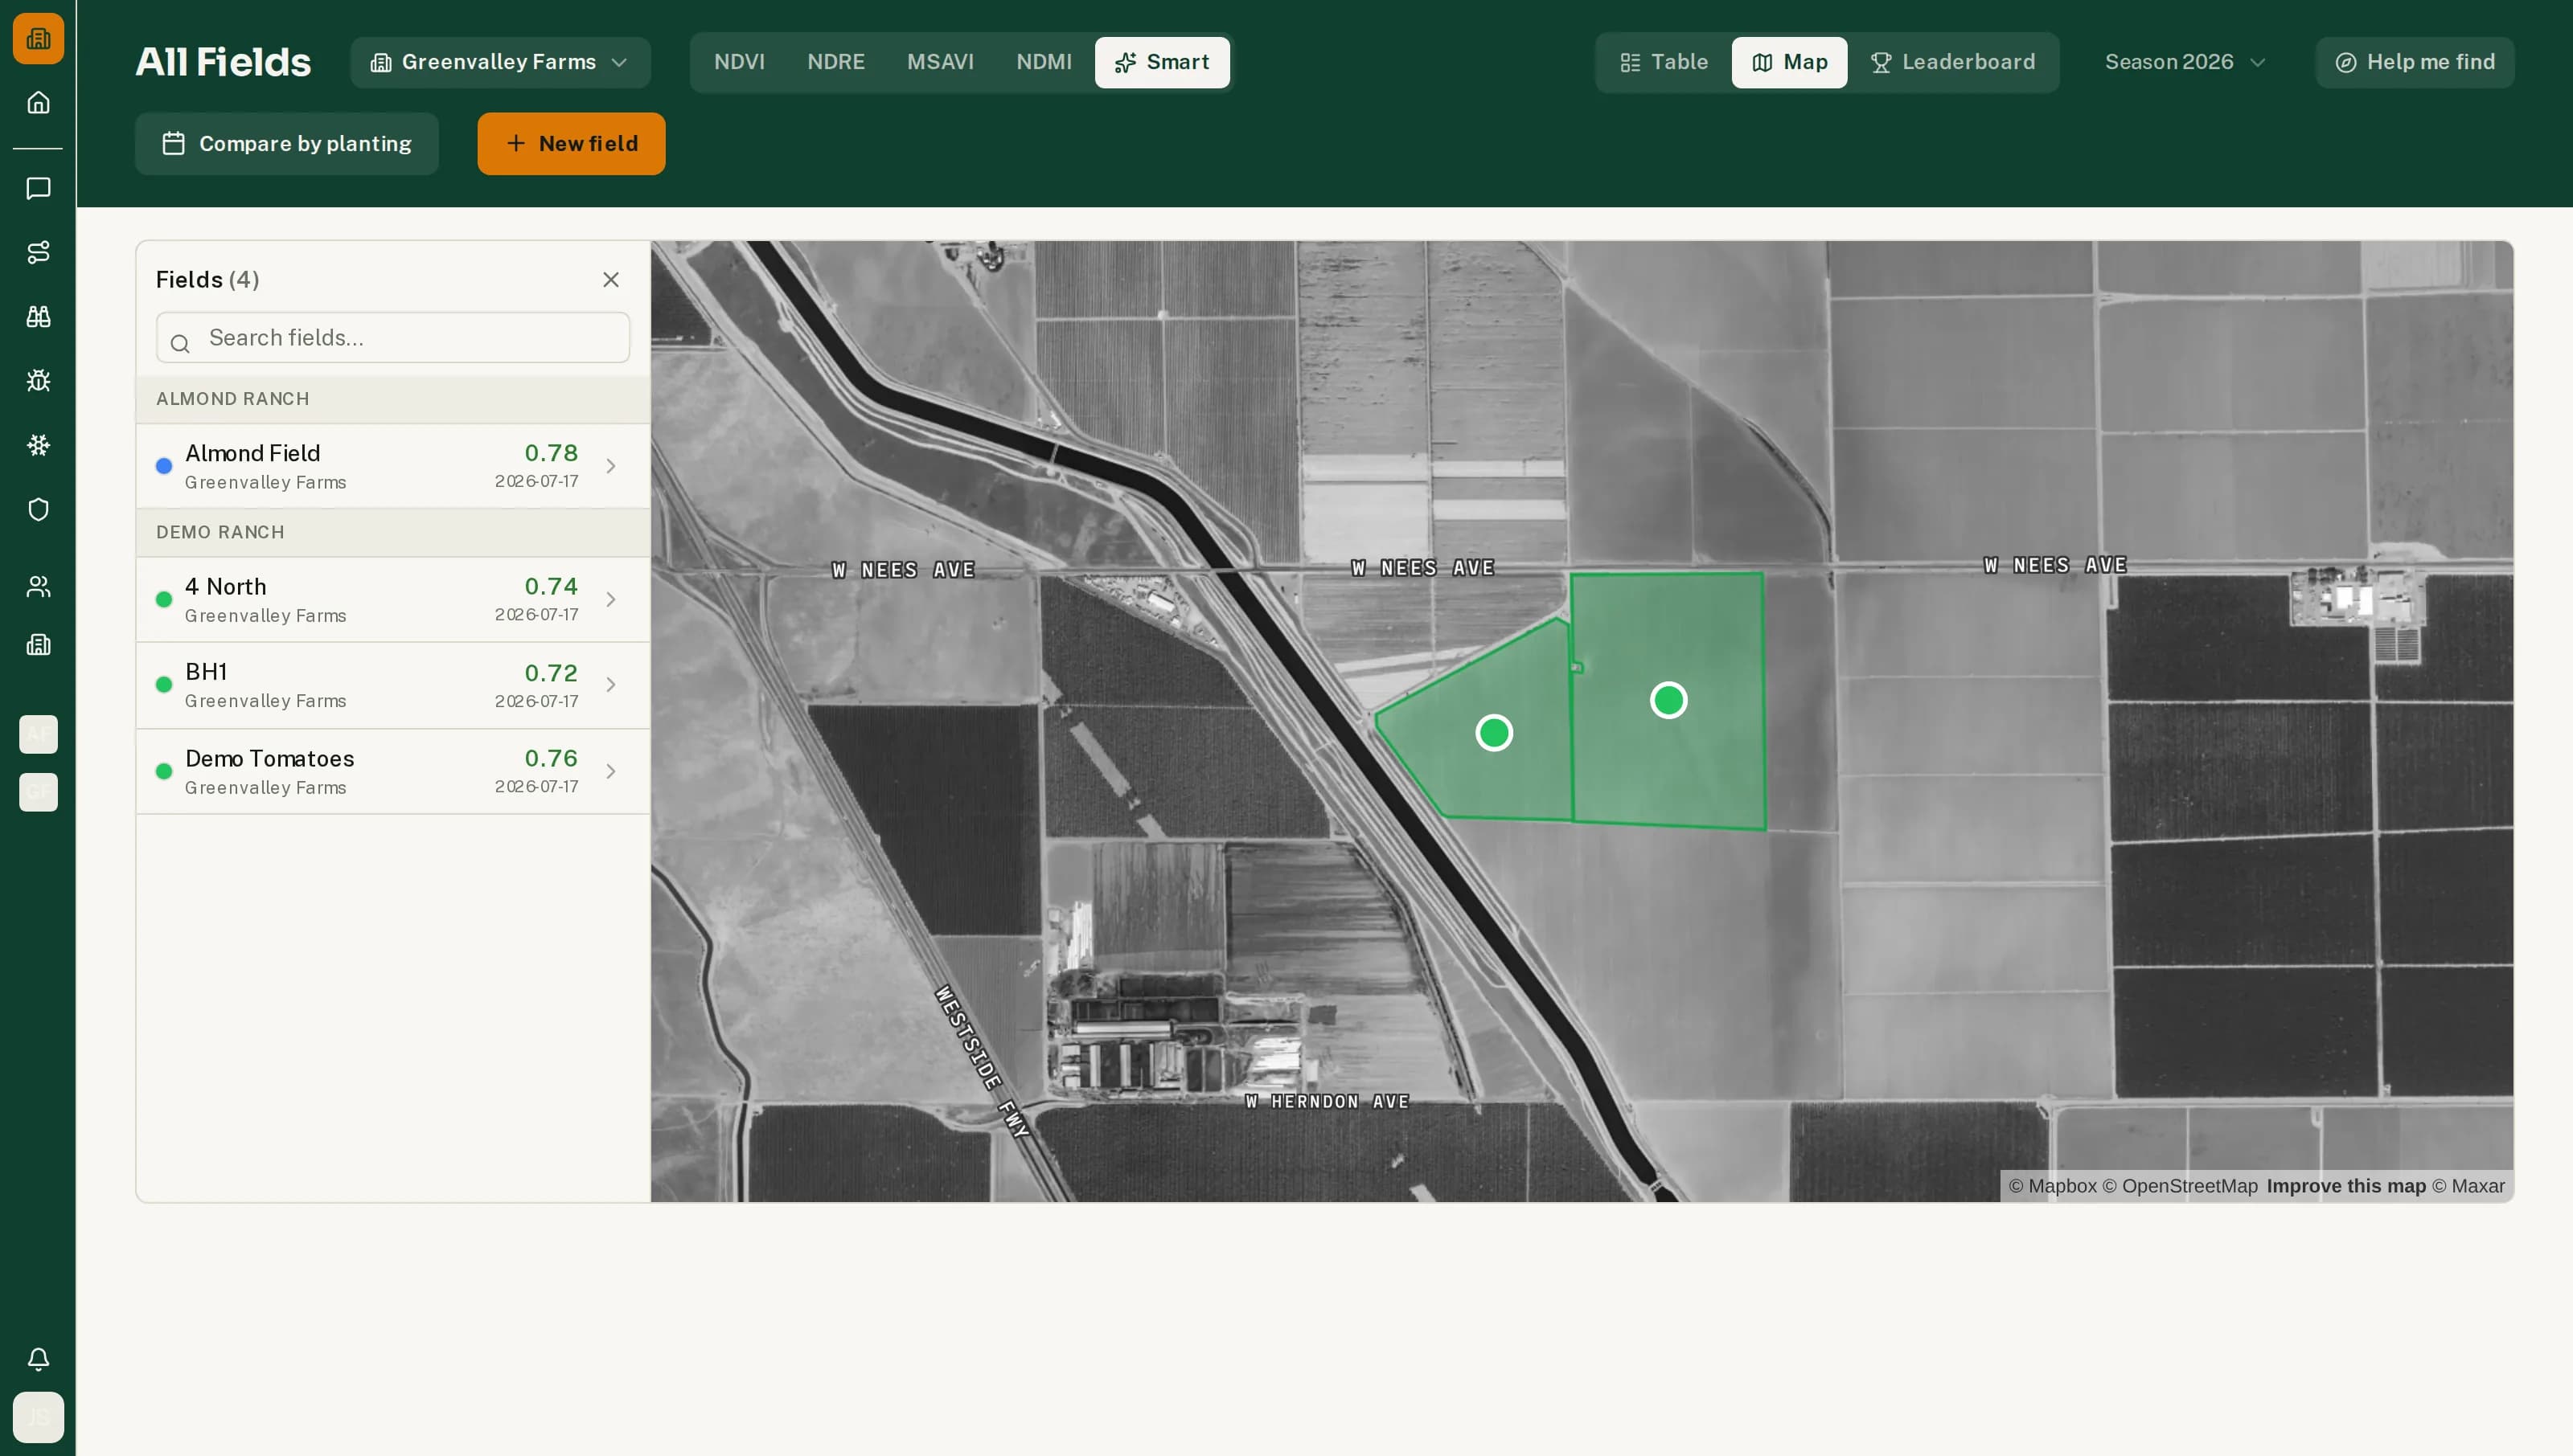This screenshot has height=1456, width=2573.
Task: Open the users team icon in sidebar
Action: pos(38,586)
